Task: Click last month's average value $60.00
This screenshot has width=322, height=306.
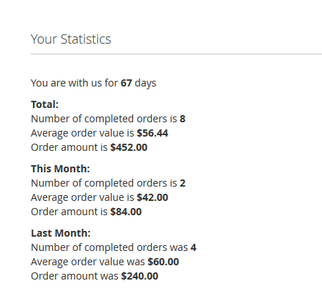Action: point(163,262)
